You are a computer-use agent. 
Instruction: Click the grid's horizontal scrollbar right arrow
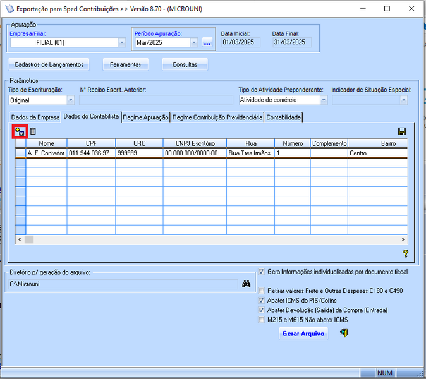click(403, 239)
